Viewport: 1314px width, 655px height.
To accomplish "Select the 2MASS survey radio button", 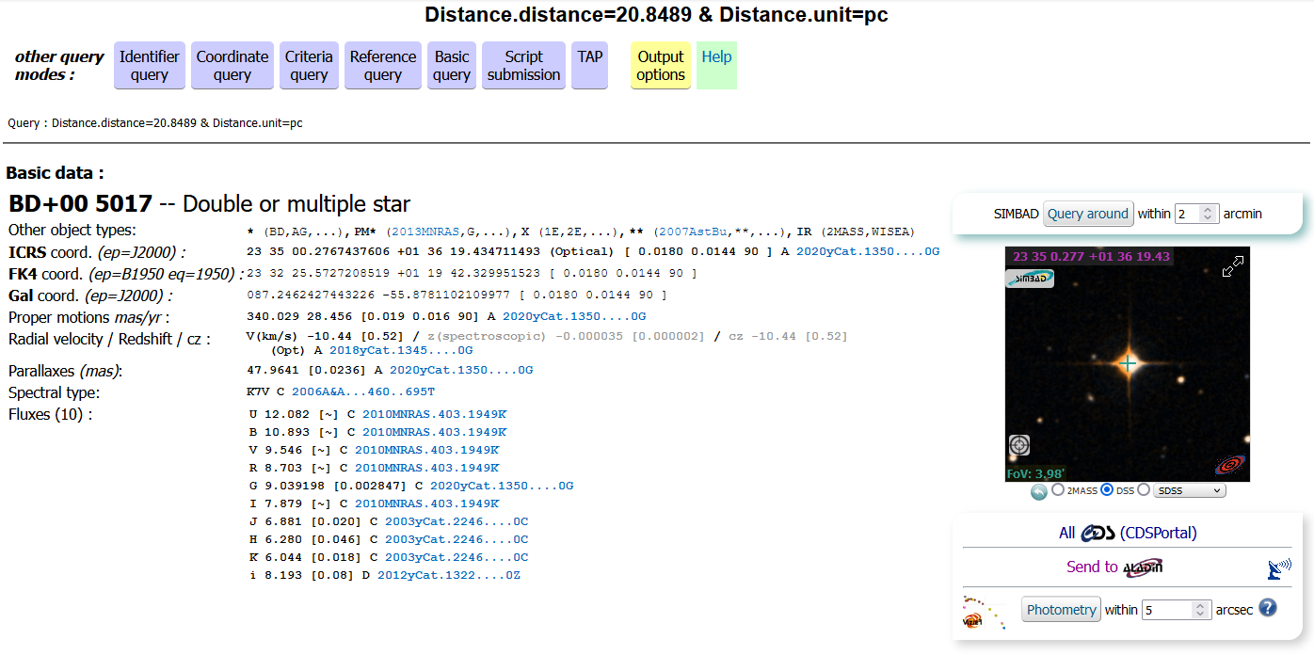I will click(x=1058, y=489).
